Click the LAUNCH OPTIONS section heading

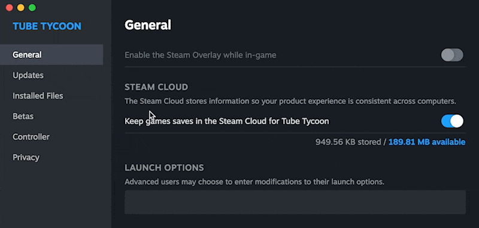[164, 168]
